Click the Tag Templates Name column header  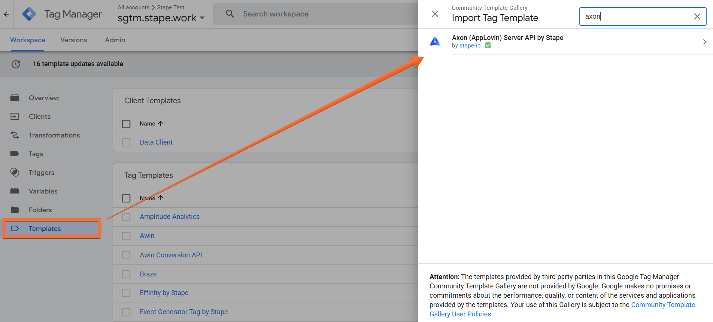click(x=148, y=198)
